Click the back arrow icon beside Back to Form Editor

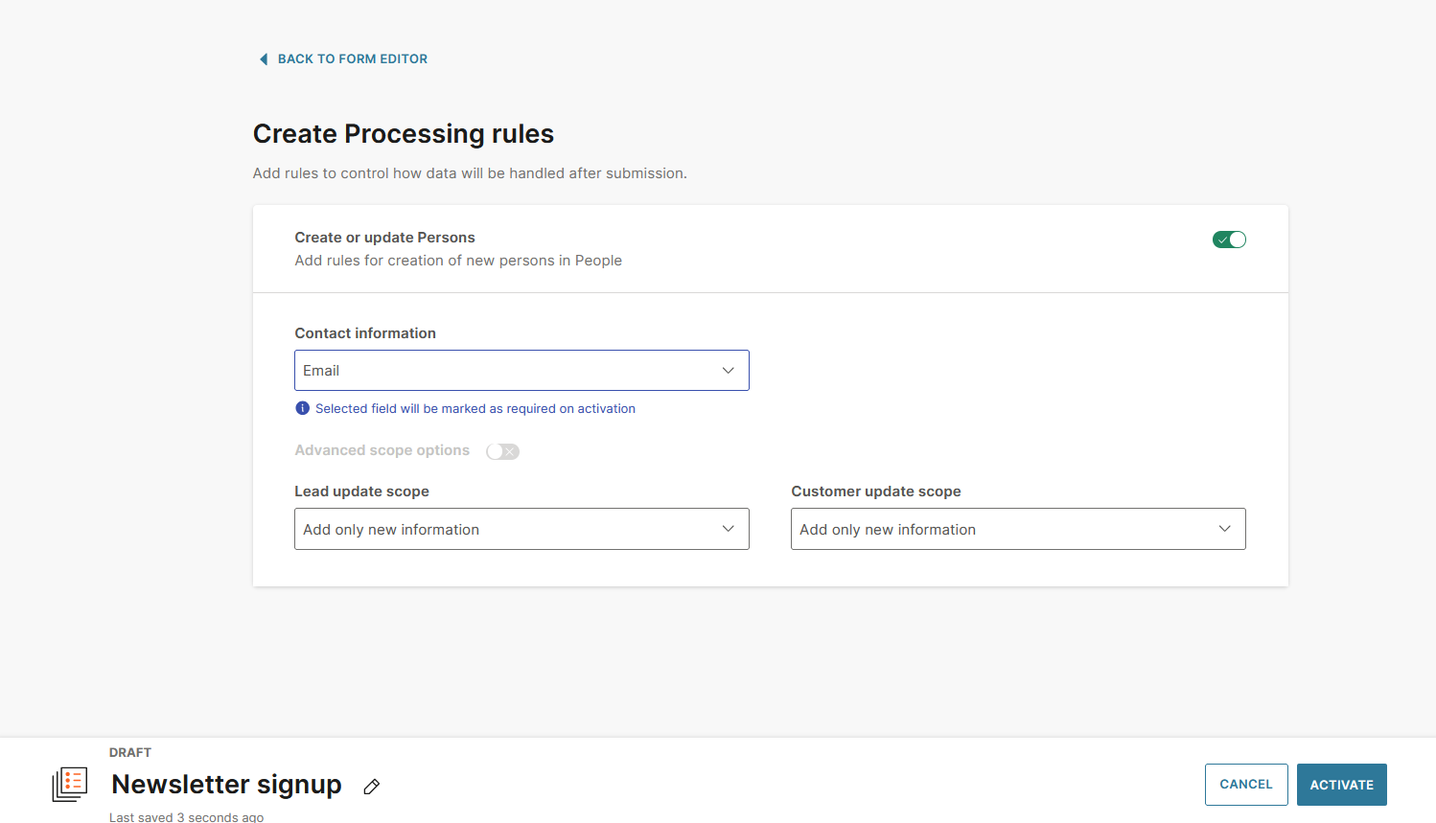tap(264, 59)
